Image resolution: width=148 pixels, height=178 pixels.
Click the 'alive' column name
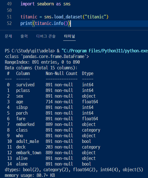[x=22, y=158]
